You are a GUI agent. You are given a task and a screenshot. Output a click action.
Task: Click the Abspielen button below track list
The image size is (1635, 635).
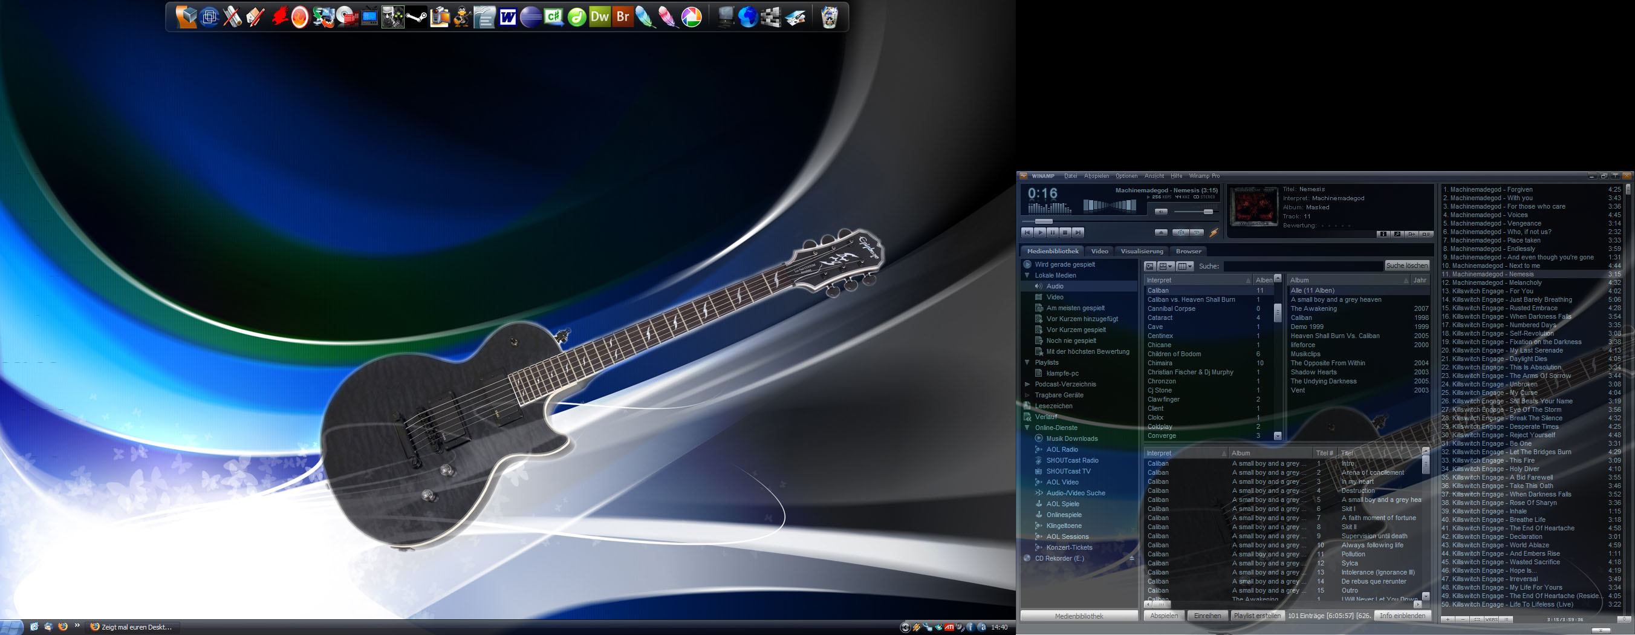coord(1164,616)
